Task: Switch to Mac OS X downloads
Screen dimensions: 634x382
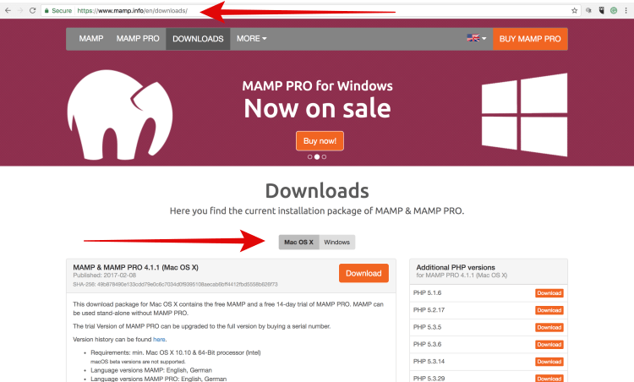Action: click(x=298, y=243)
